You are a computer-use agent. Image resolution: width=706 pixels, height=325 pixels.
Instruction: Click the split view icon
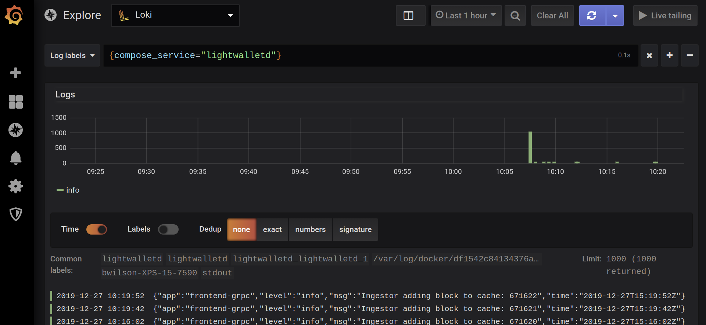point(411,15)
